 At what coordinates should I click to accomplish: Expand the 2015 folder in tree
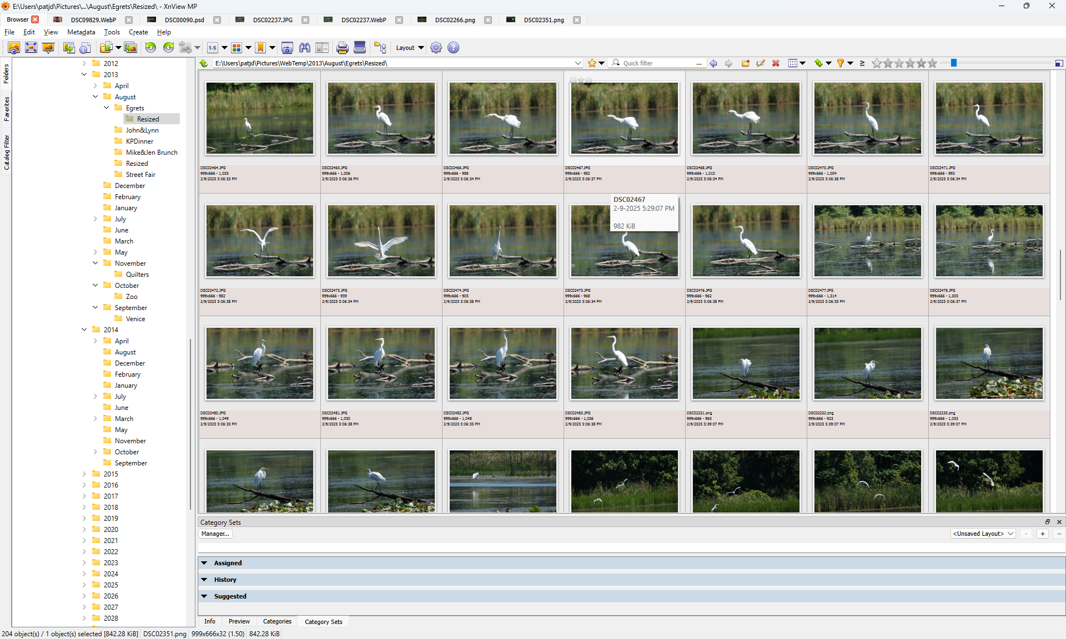(84, 474)
